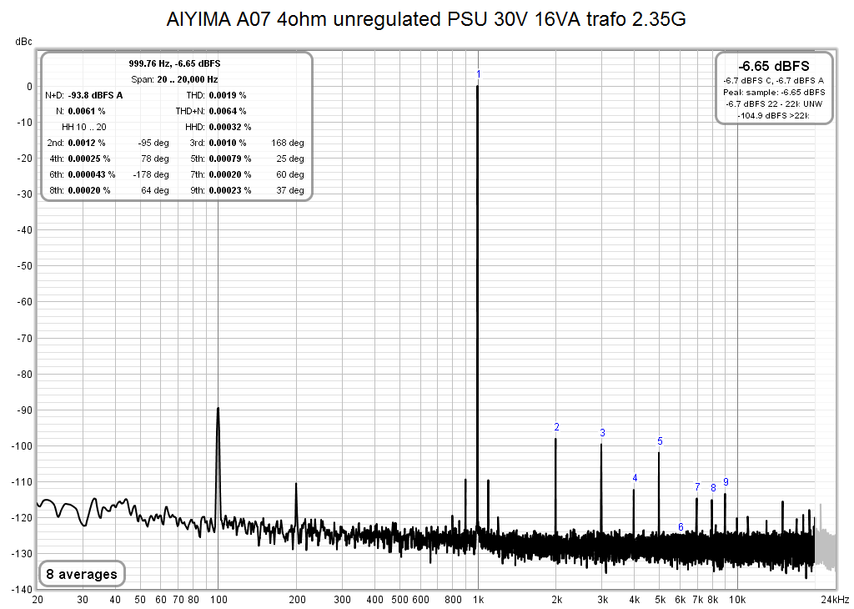Click the 'HH 10 .. 20' label
The height and width of the screenshot is (609, 854).
pos(84,127)
